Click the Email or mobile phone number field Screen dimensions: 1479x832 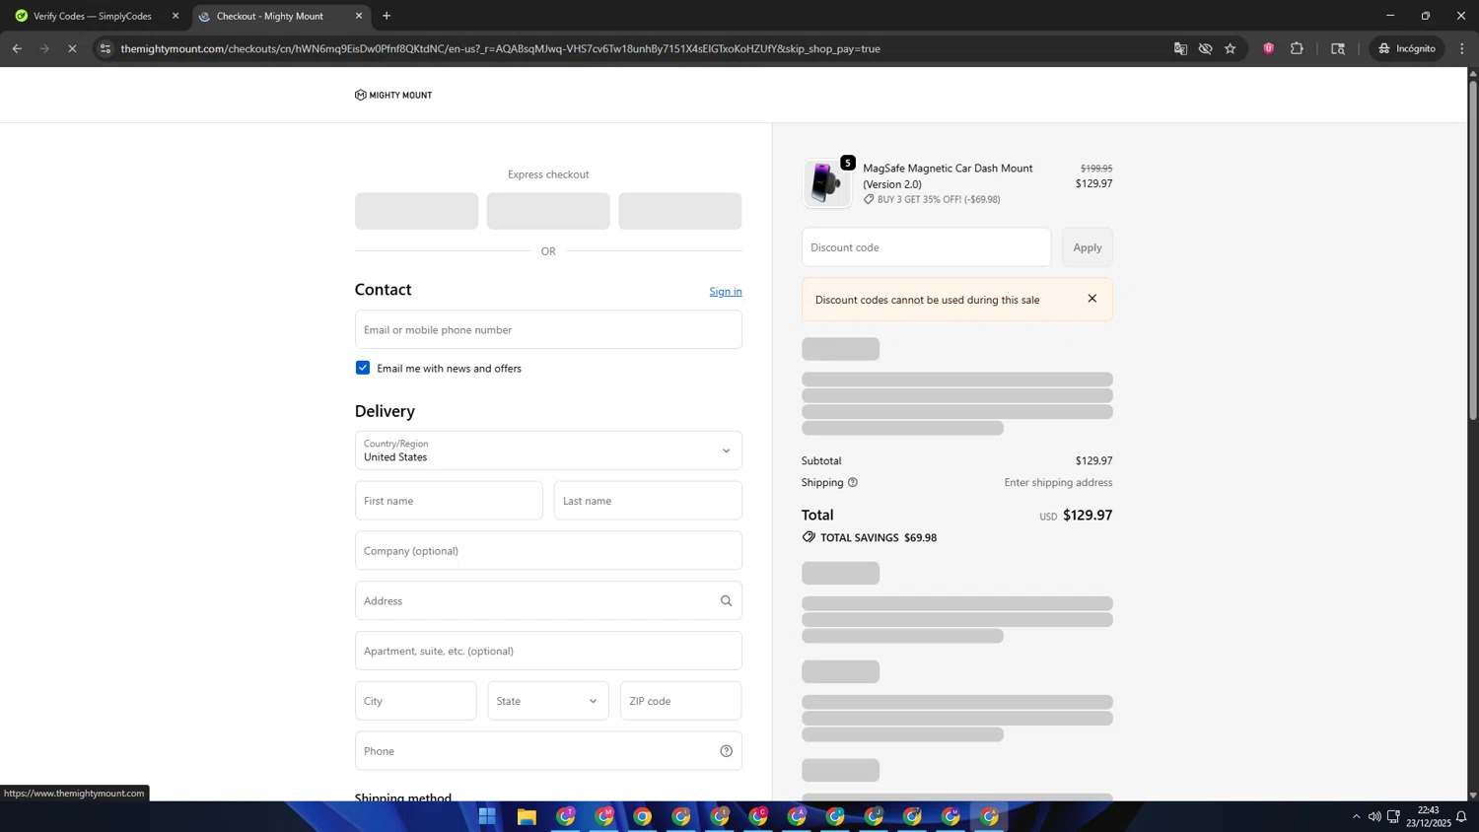[x=548, y=329]
